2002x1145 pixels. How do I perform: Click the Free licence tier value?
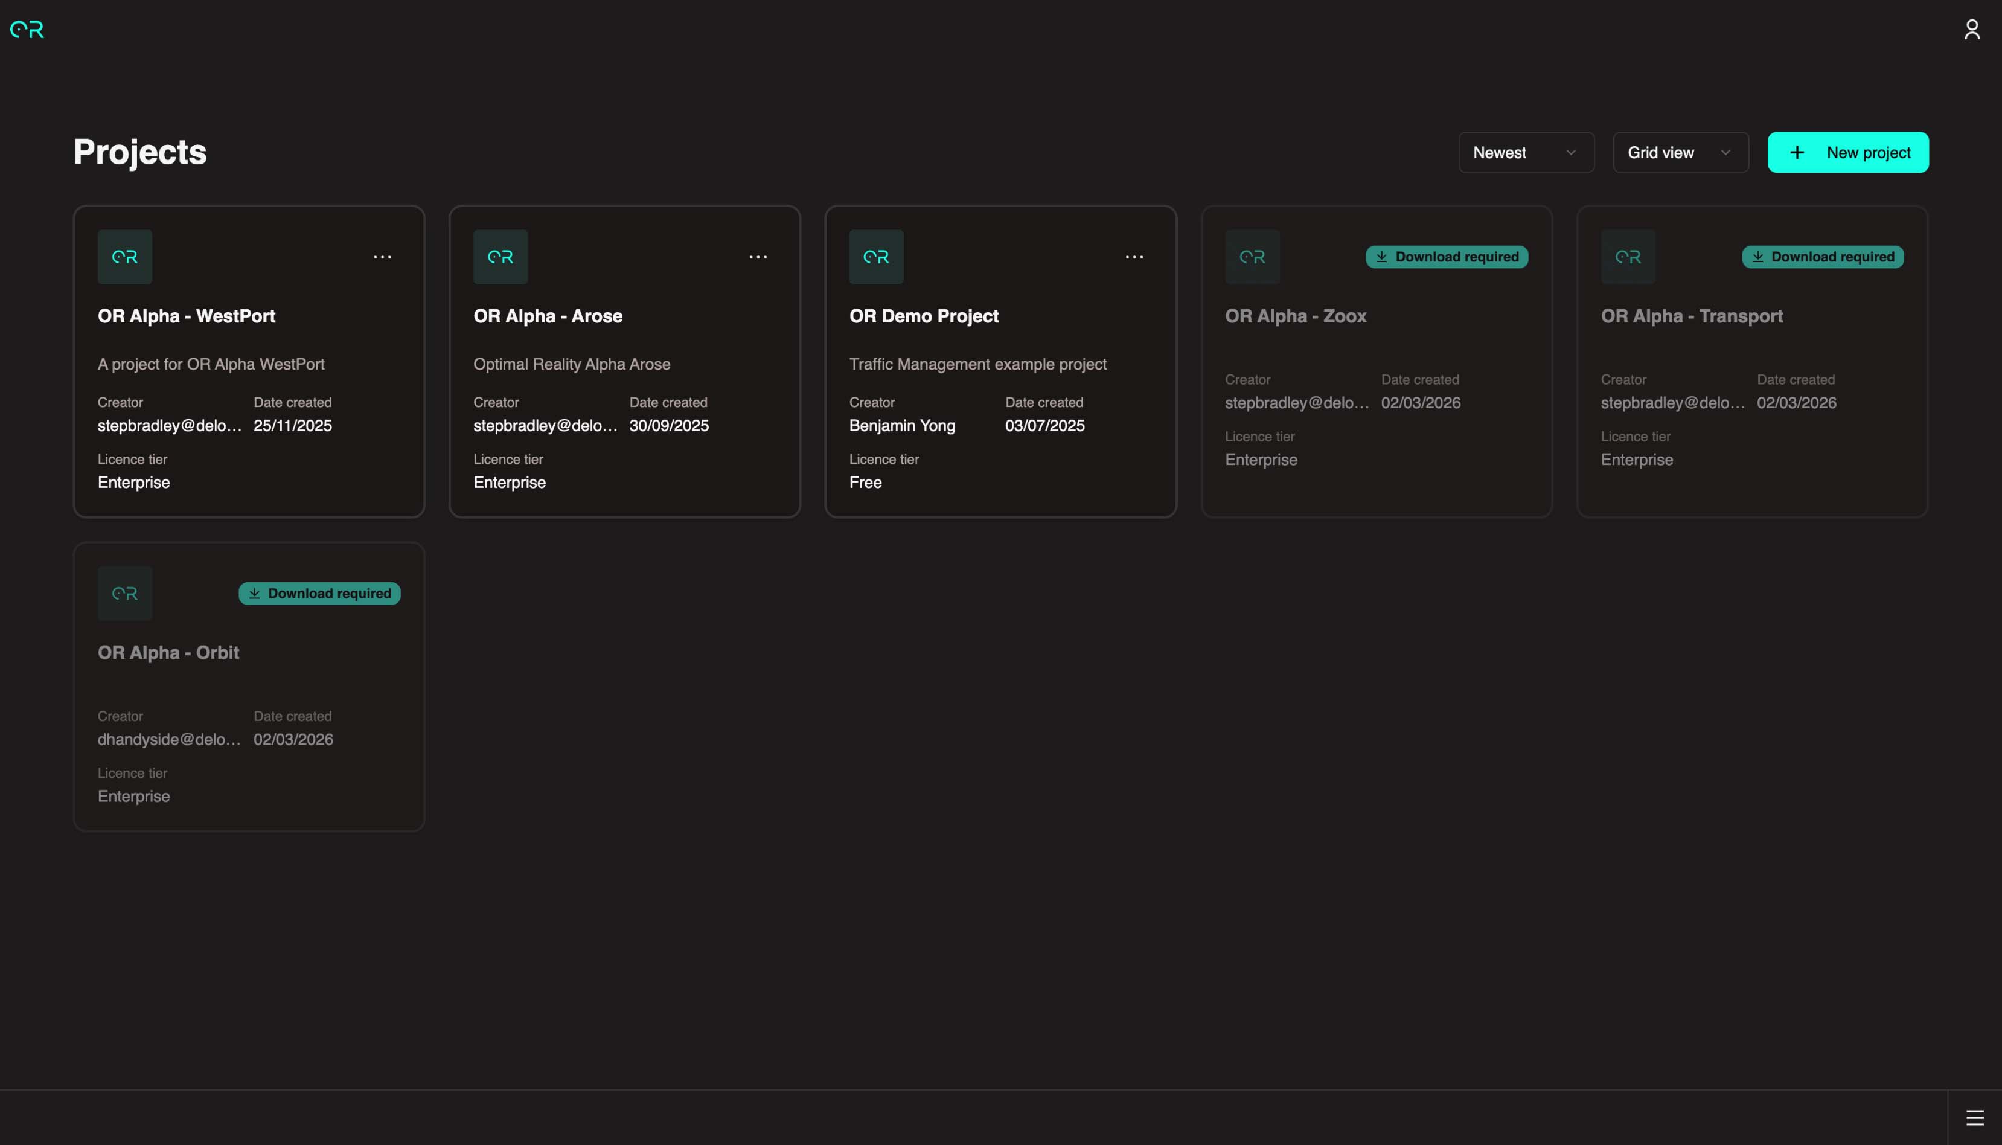(865, 483)
